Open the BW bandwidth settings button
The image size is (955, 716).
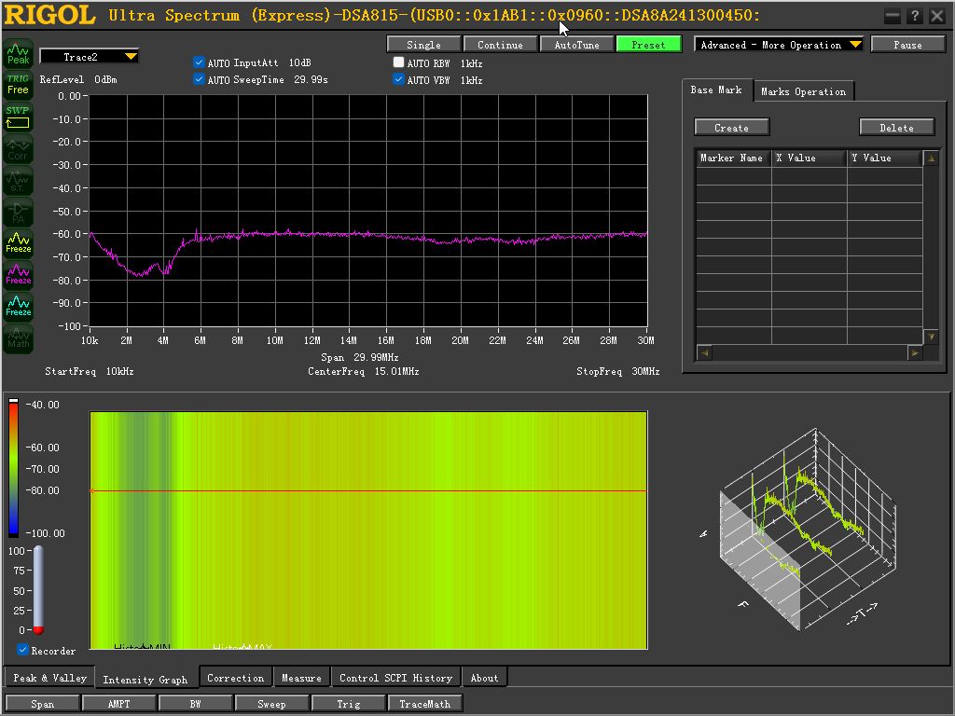(196, 704)
